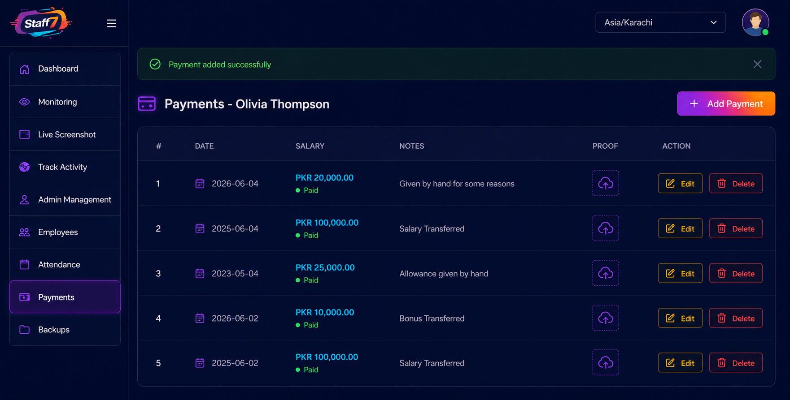790x400 pixels.
Task: Click the note 'Bonus Transferred'
Action: point(432,318)
